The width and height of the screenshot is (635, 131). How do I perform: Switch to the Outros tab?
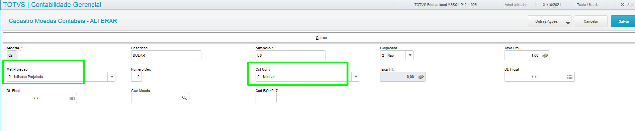click(321, 38)
